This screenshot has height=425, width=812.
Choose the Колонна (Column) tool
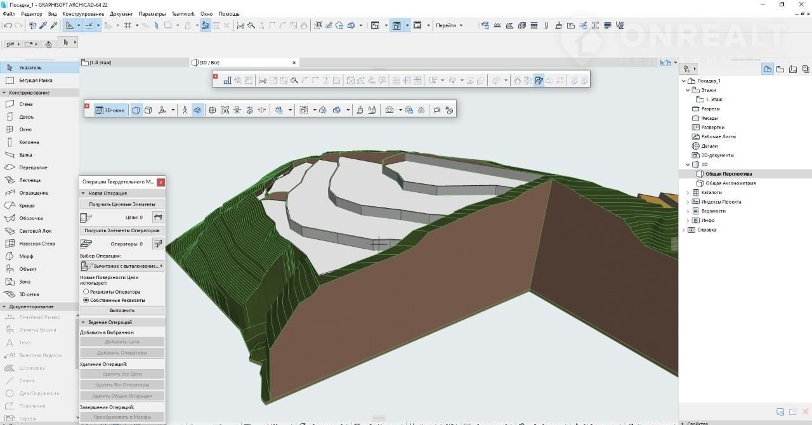click(29, 142)
